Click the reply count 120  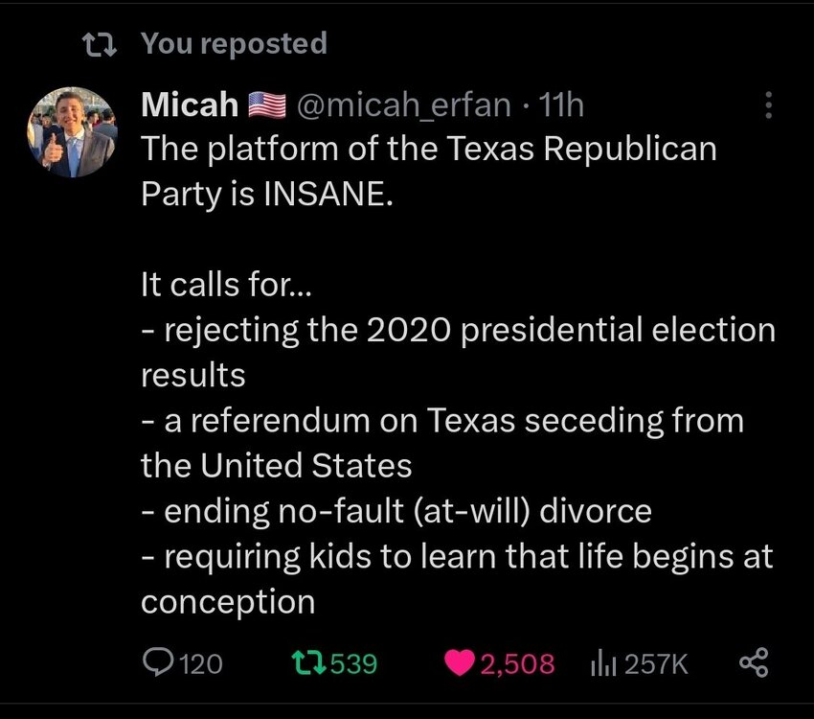pos(201,663)
